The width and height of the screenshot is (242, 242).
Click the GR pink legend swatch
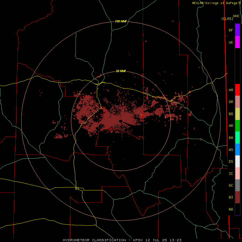click(237, 102)
